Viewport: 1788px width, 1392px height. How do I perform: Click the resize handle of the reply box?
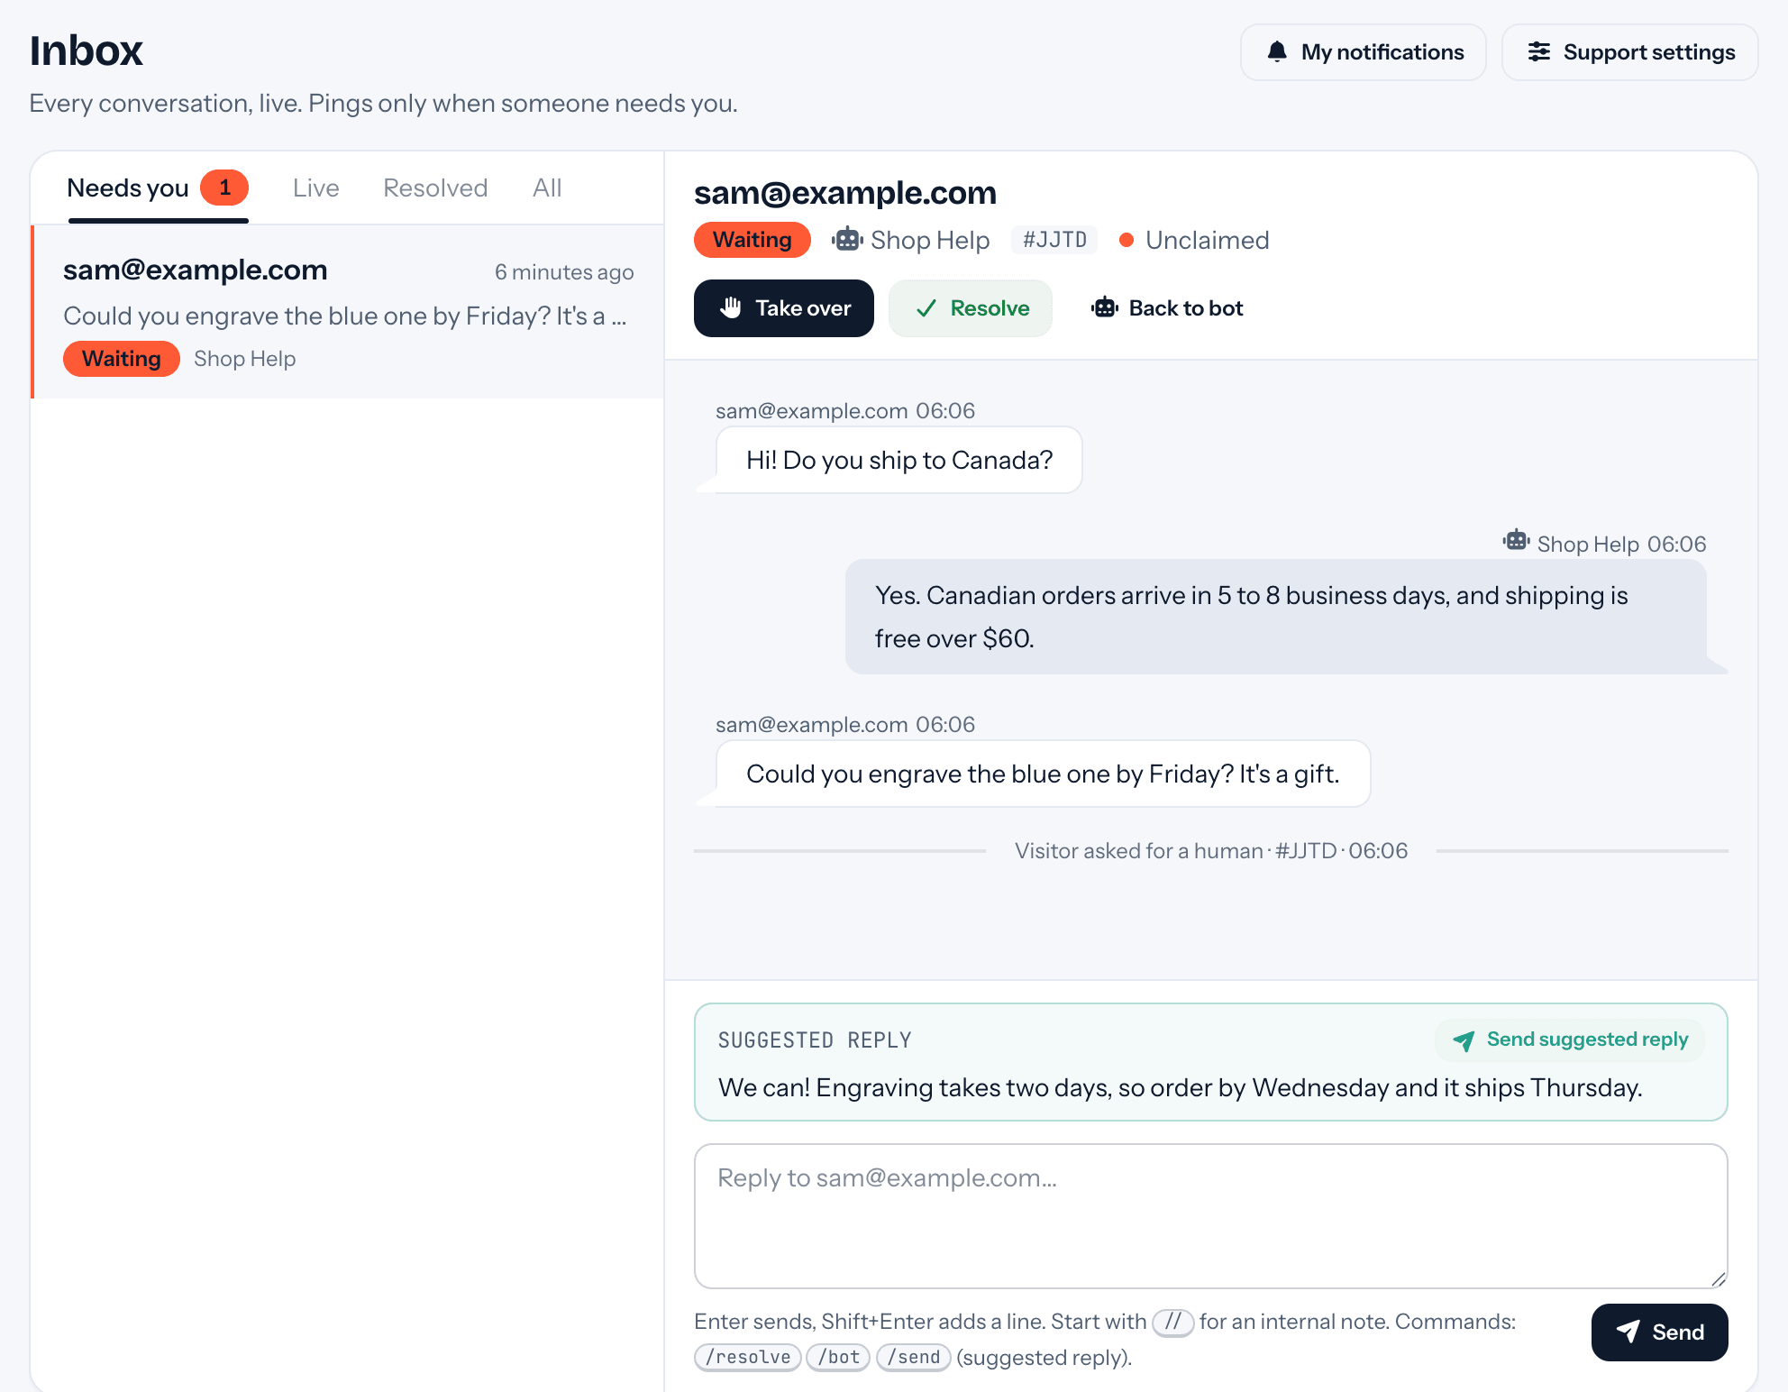point(1718,1278)
